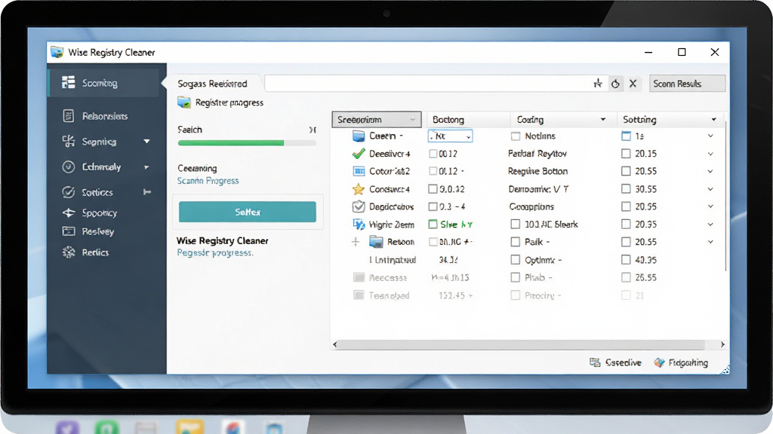
Task: Toggle the green Sive checkbox
Action: (x=433, y=225)
